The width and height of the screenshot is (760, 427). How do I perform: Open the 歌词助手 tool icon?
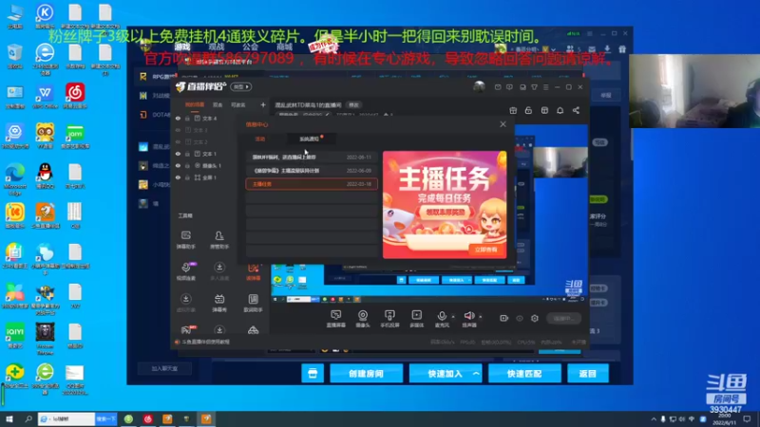(x=253, y=303)
